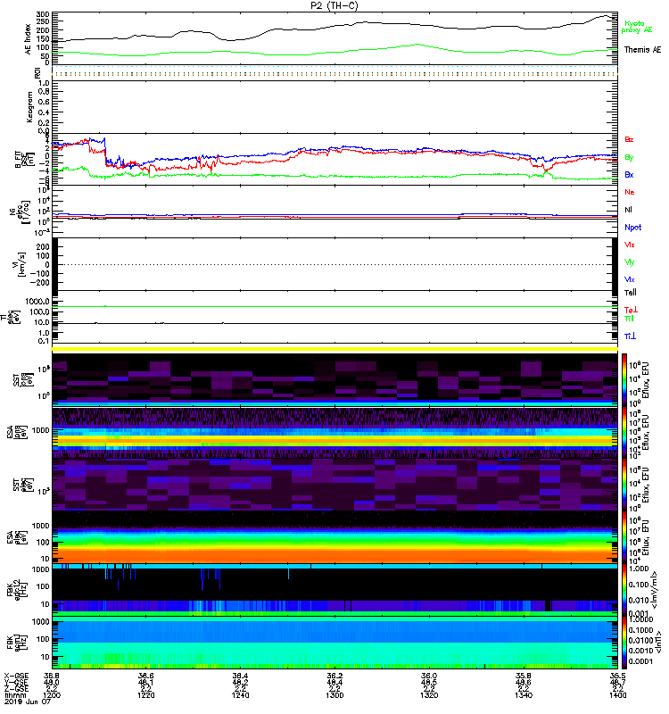Click the "1240" time tick label
Screen dimensions: 669x714
point(240,695)
